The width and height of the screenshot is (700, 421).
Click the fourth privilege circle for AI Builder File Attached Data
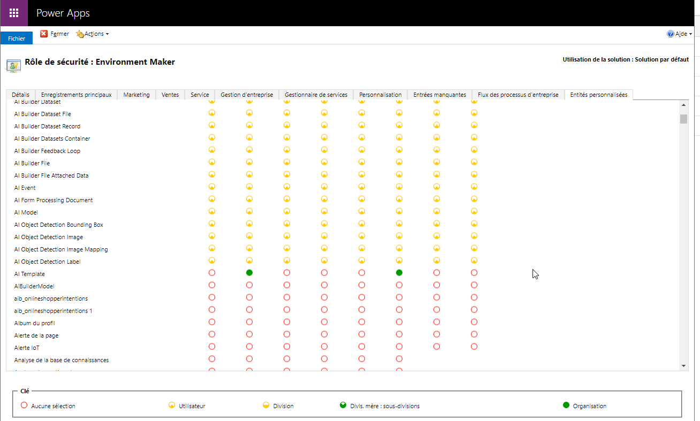click(x=324, y=174)
